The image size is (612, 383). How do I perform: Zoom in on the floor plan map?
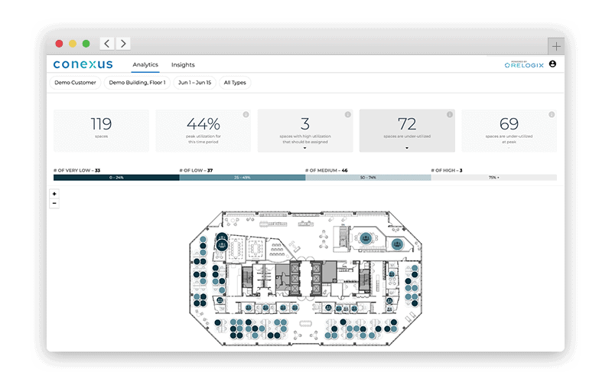click(x=54, y=194)
